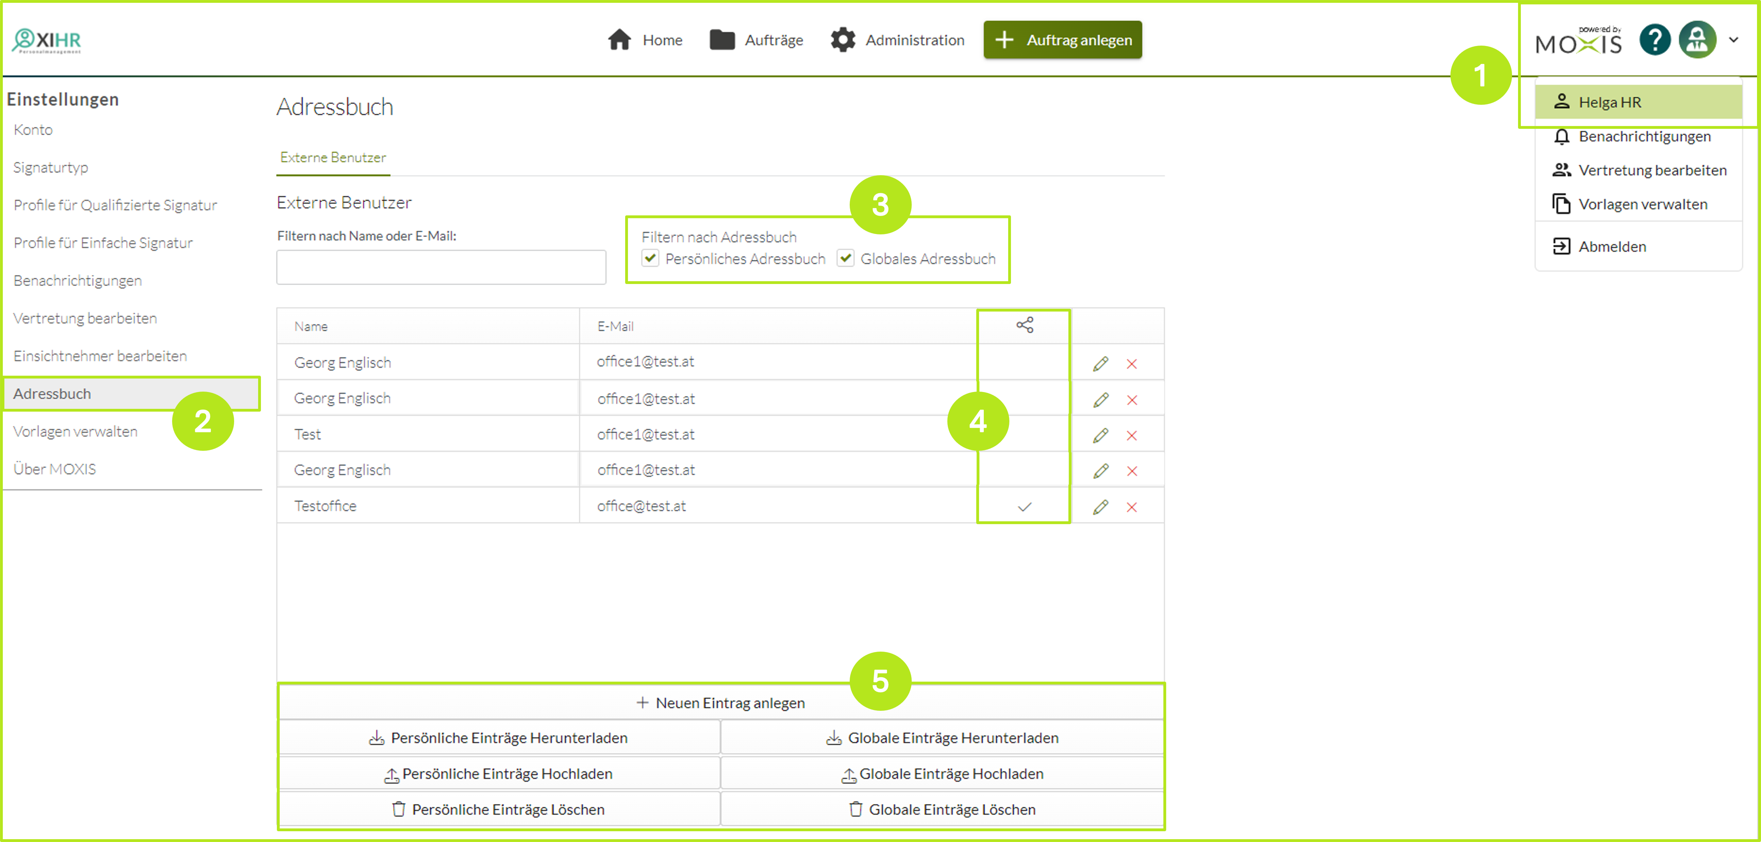Click Globale Einträge Herunterladen button
This screenshot has width=1761, height=842.
pyautogui.click(x=942, y=738)
